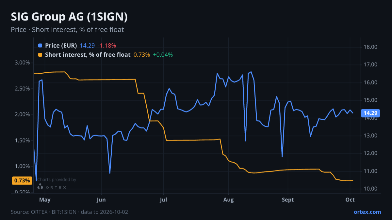Click the 12.00 right axis label
Viewport: 392px width, 220px height.
(370, 153)
